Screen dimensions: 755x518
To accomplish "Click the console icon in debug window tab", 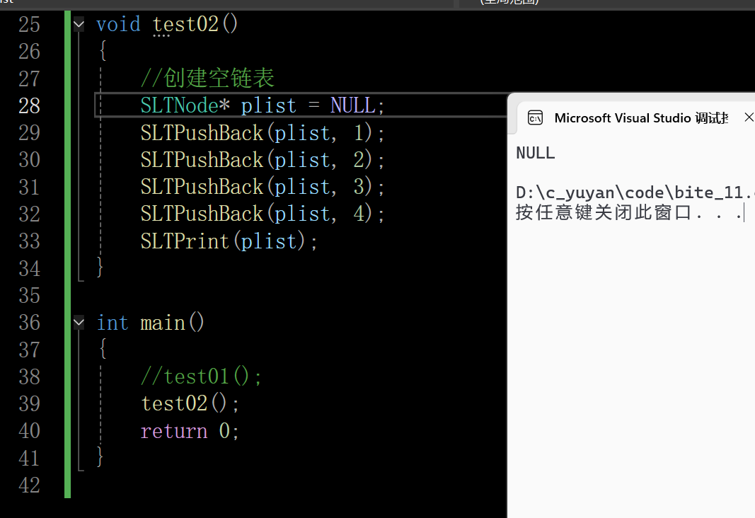I will (536, 117).
